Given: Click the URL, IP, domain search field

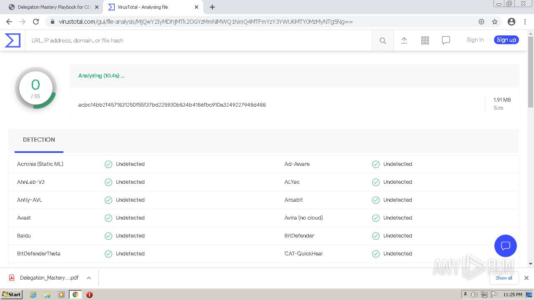Looking at the screenshot, I should tap(199, 40).
